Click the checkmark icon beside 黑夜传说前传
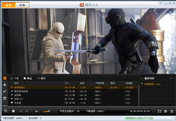The image size is (176, 121). coord(12,91)
